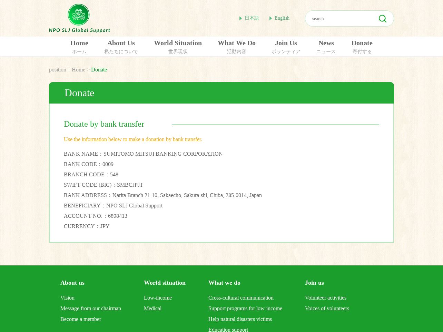
Task: Open the Donate menu item
Action: point(362,47)
